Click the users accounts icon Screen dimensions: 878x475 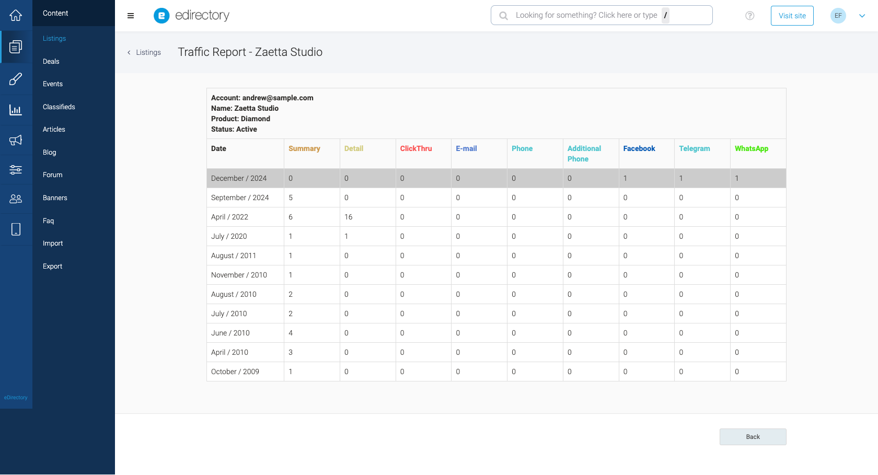pos(16,199)
